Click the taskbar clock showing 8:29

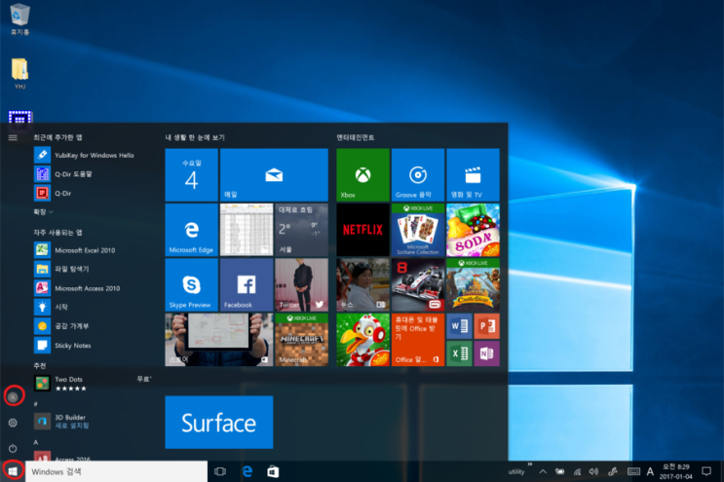coord(676,471)
